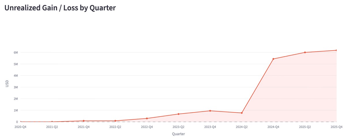
Task: Click the 2024-Q4 data point on the line
Action: [273, 59]
